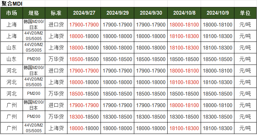Click 上海货 standard cell in 山东 row
The height and width of the screenshot is (135, 257).
coord(56,47)
